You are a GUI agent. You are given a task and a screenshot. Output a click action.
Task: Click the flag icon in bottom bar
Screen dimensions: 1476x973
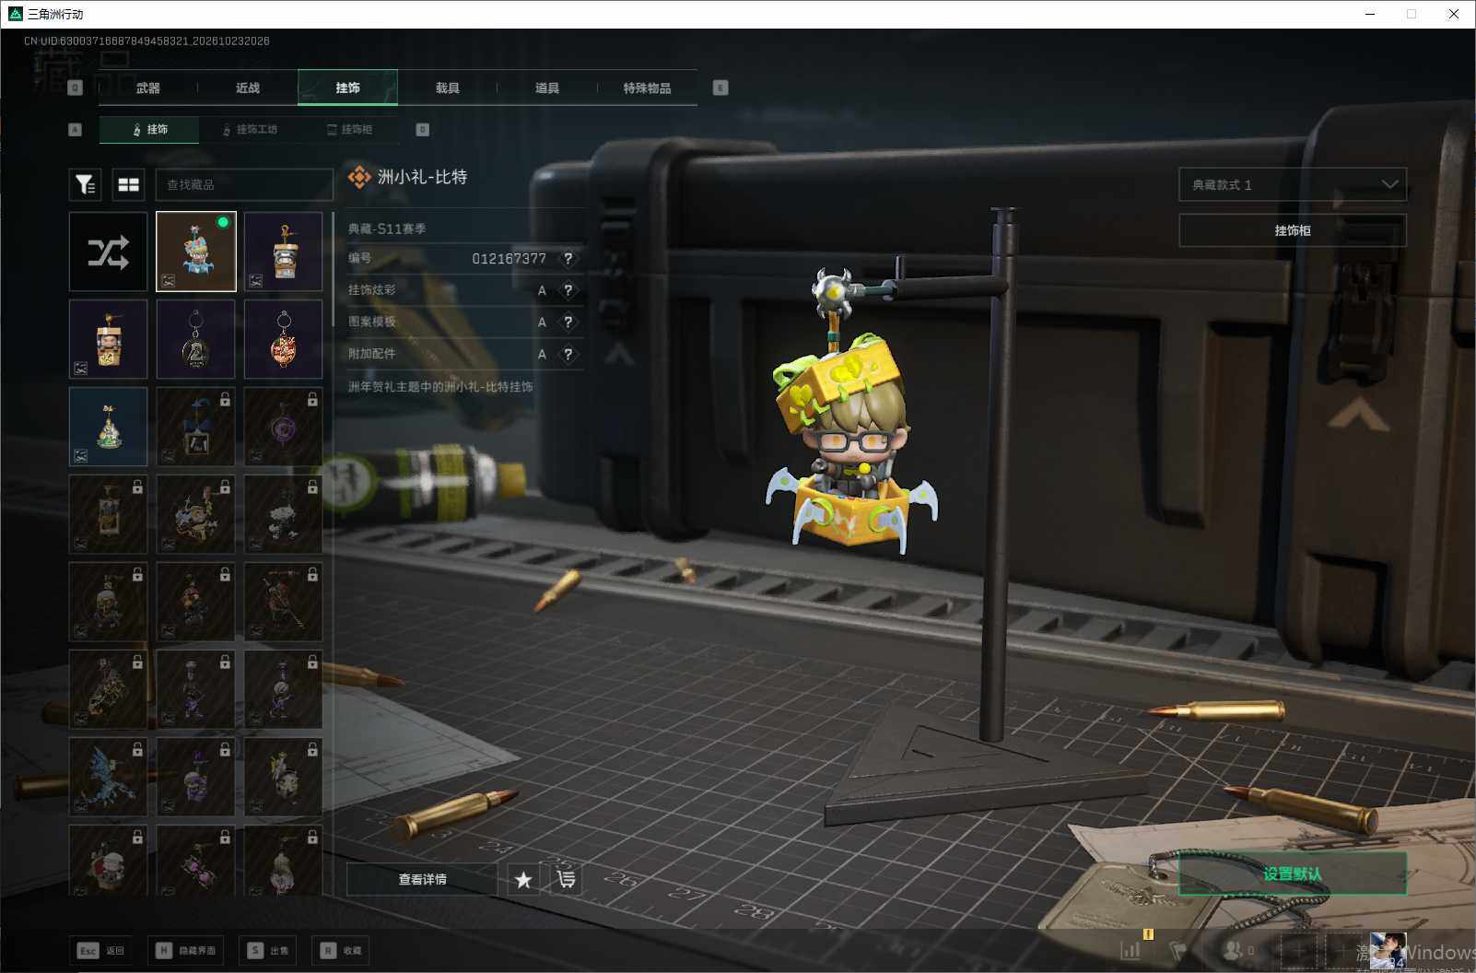pos(1178,950)
